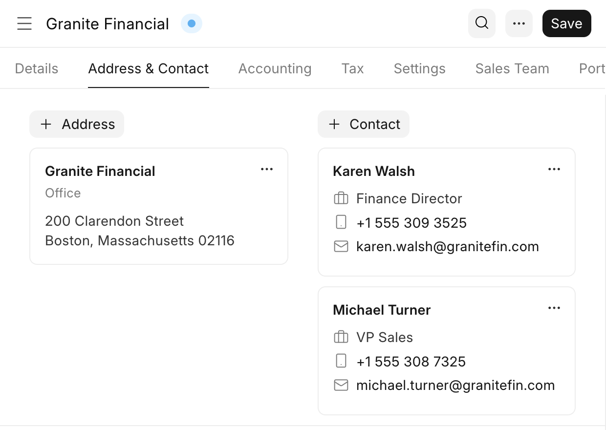Add a new Contact

364,124
